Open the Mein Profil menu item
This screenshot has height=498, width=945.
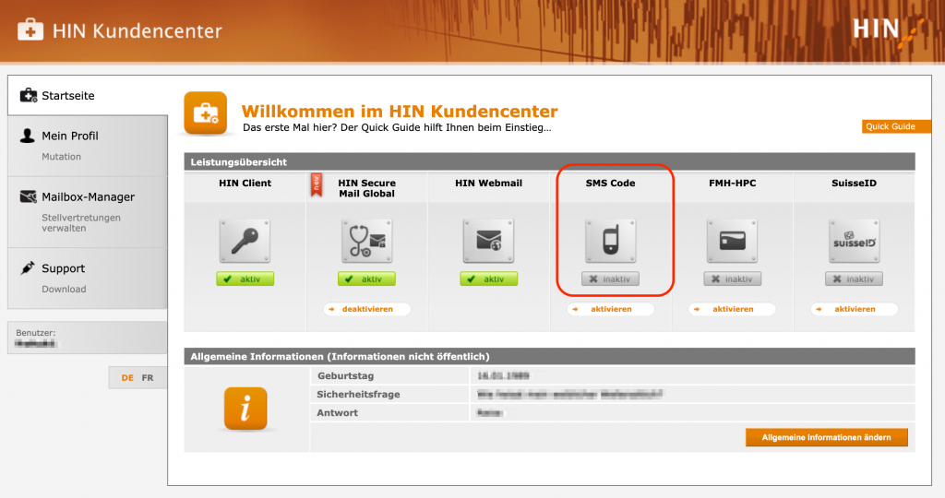[x=70, y=136]
